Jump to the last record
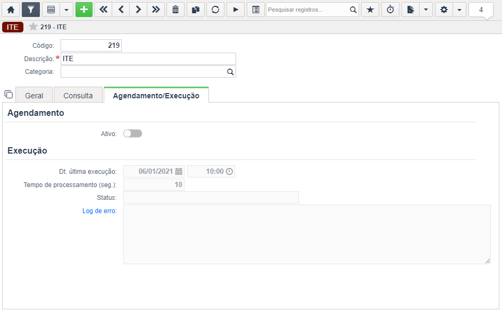 tap(155, 10)
